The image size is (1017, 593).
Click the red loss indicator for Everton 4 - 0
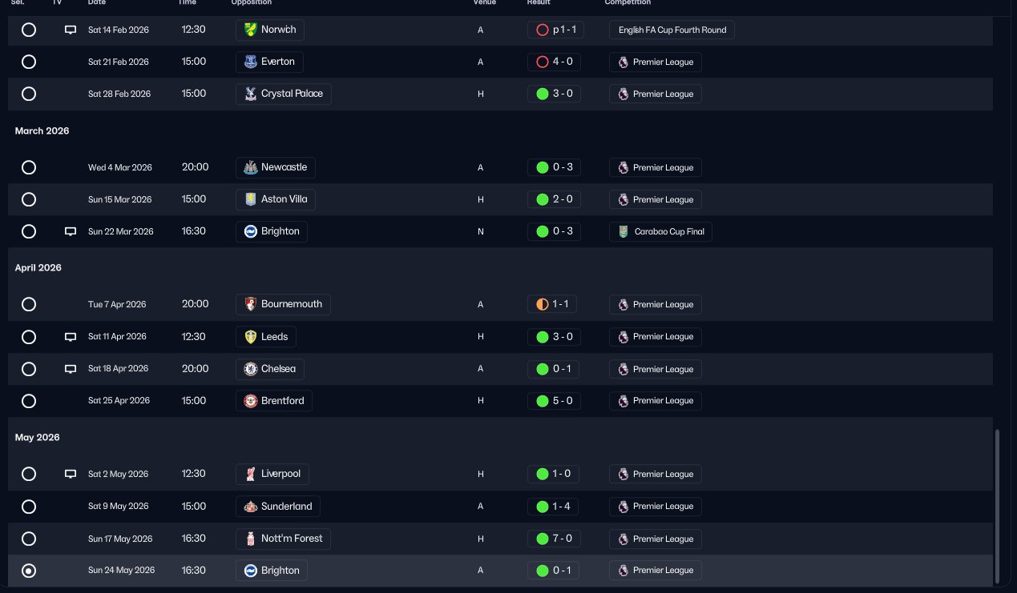pyautogui.click(x=542, y=62)
